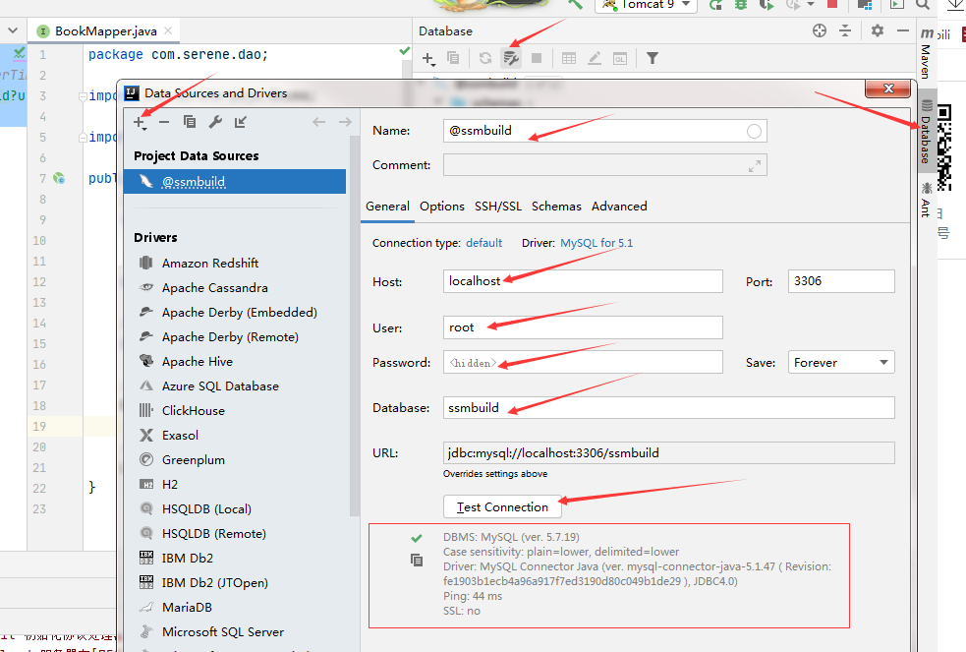Open driver settings wrench icon in dialog

215,122
